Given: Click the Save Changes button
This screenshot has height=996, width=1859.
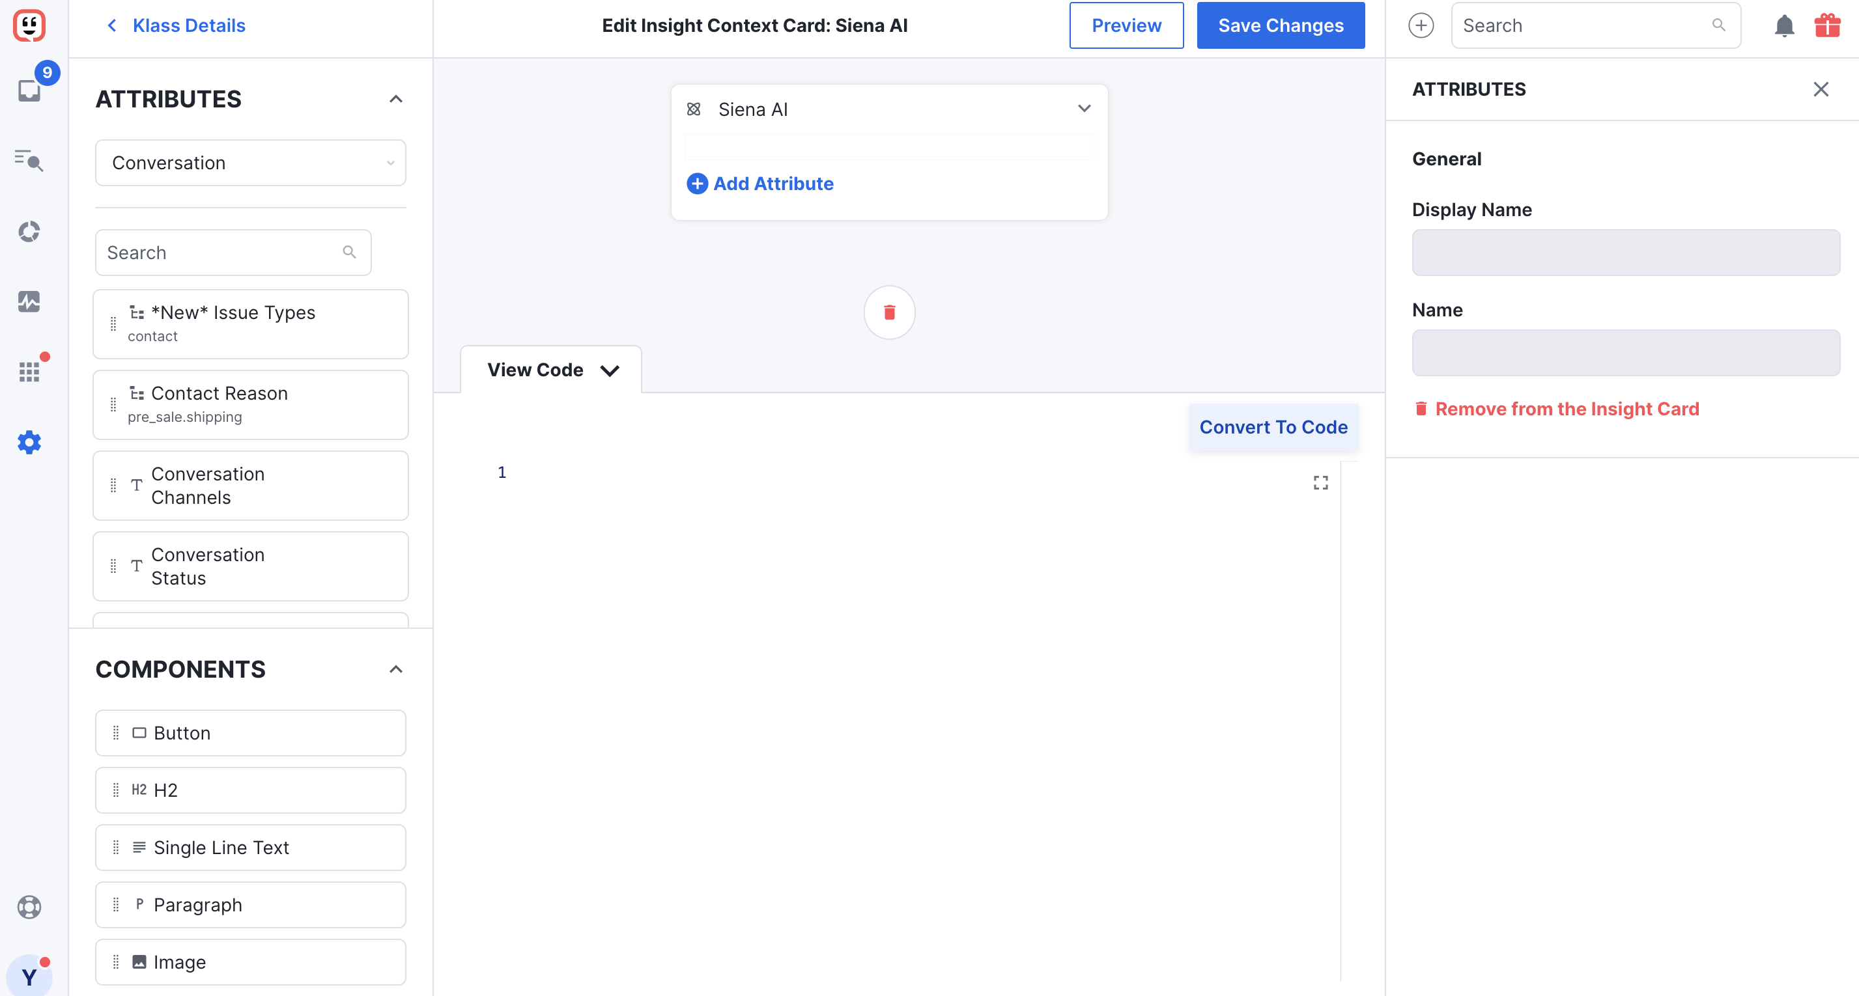Looking at the screenshot, I should 1280,25.
